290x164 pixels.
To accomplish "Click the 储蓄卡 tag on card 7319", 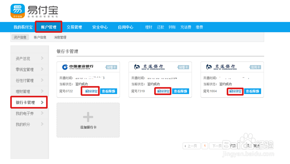I will (x=183, y=67).
